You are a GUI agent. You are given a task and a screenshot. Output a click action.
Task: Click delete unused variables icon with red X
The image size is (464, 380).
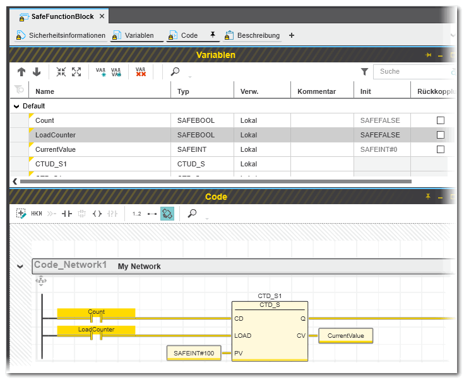(x=141, y=72)
